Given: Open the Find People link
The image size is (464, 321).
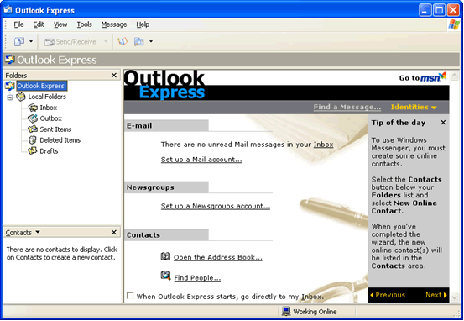Looking at the screenshot, I should 197,278.
